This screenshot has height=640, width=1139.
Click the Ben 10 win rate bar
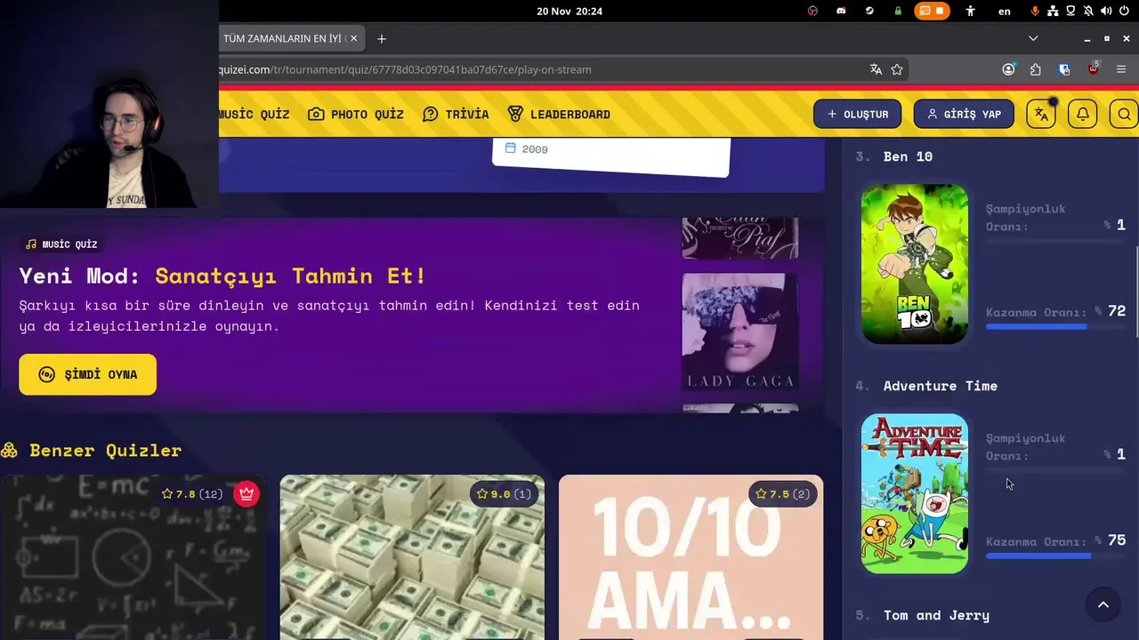coord(1055,327)
